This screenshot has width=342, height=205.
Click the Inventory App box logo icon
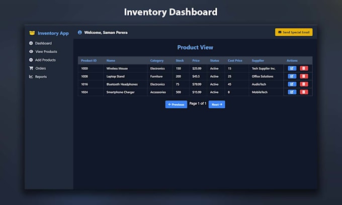32,33
